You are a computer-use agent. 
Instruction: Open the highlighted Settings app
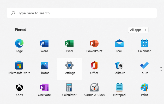pyautogui.click(x=69, y=69)
